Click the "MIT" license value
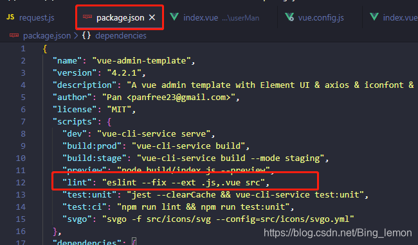Screen dimensions: 418x245 point(120,110)
